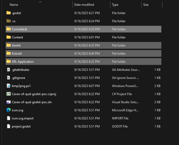Click the project.godot file icon
Viewport: 179px width, 145px height.
(9, 126)
